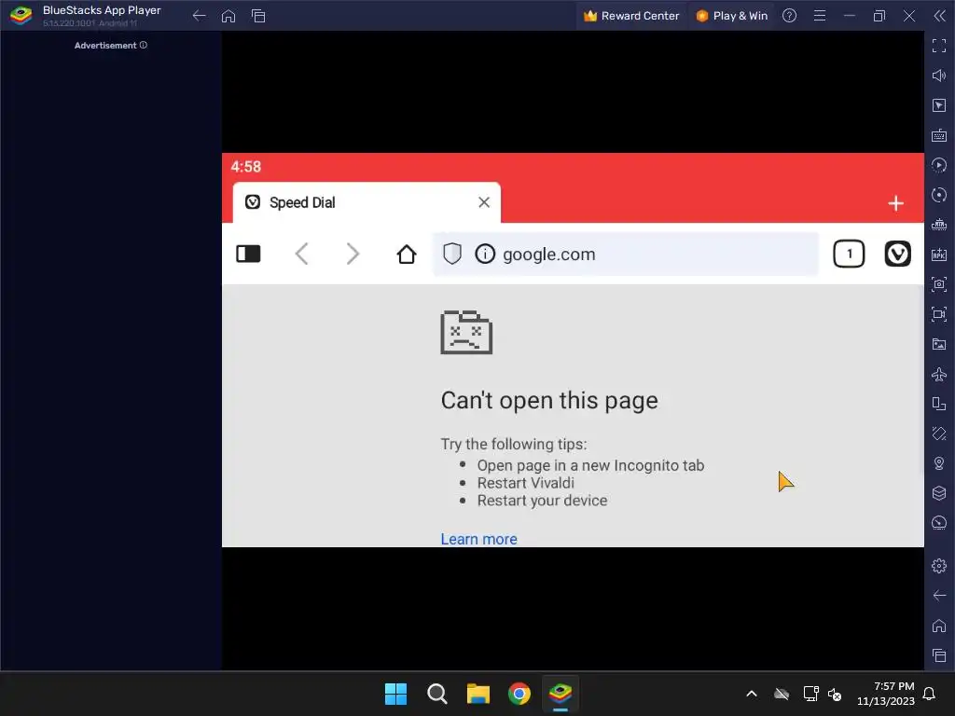
Task: Click the recent apps icon at sidebar bottom
Action: (938, 655)
